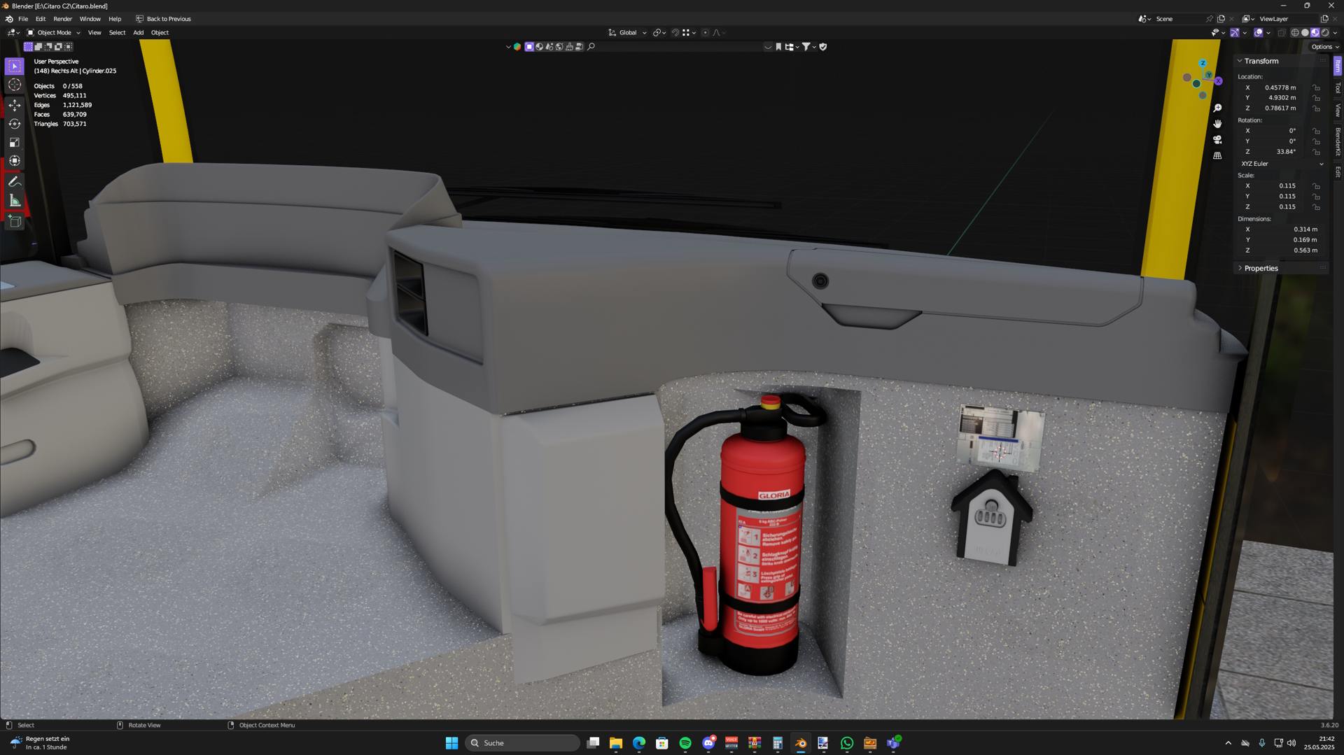Image resolution: width=1344 pixels, height=755 pixels.
Task: Click the asset search magnifier icon
Action: (x=591, y=47)
